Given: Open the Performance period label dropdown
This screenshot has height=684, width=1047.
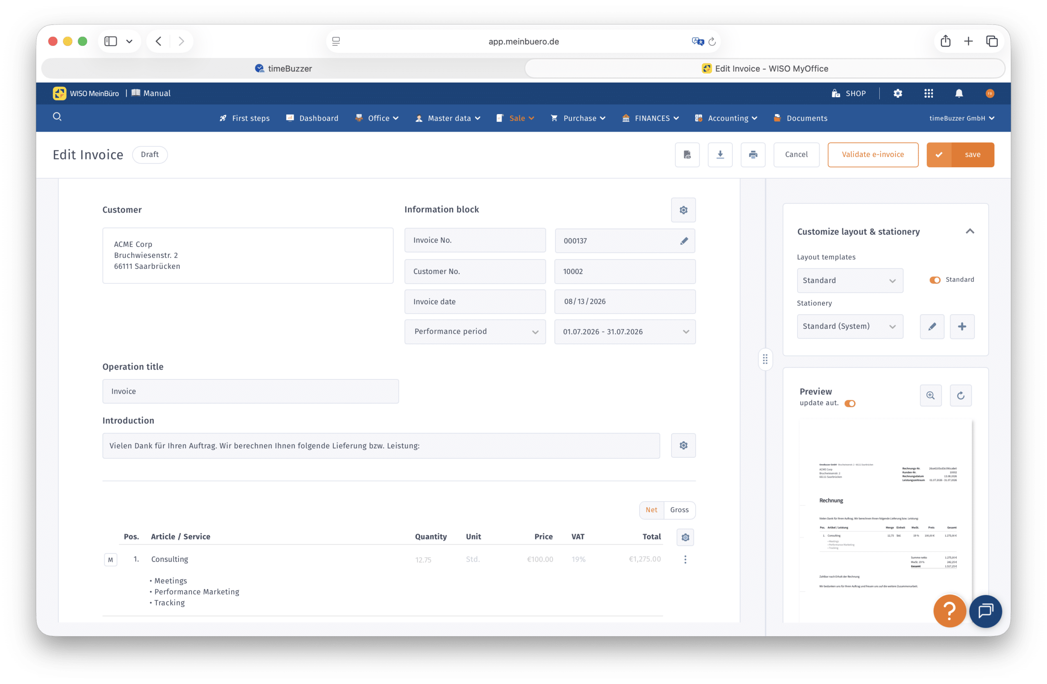Looking at the screenshot, I should [475, 331].
